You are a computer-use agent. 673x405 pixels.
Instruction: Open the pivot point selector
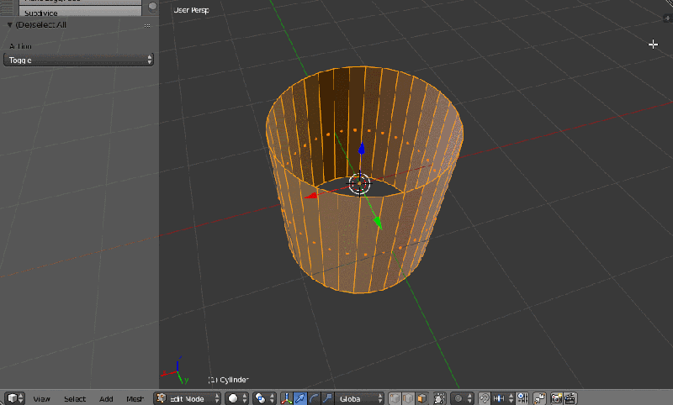pyautogui.click(x=263, y=398)
